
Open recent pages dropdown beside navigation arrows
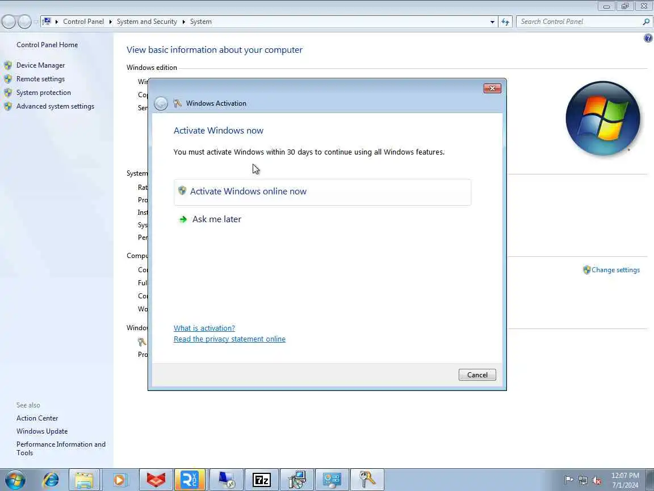tap(36, 22)
